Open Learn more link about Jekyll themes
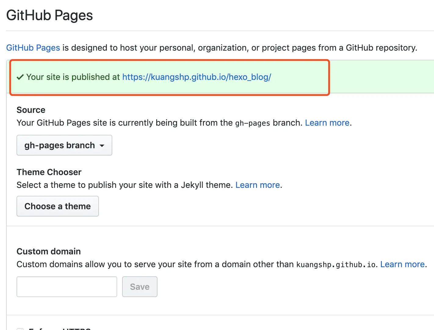 coord(258,185)
